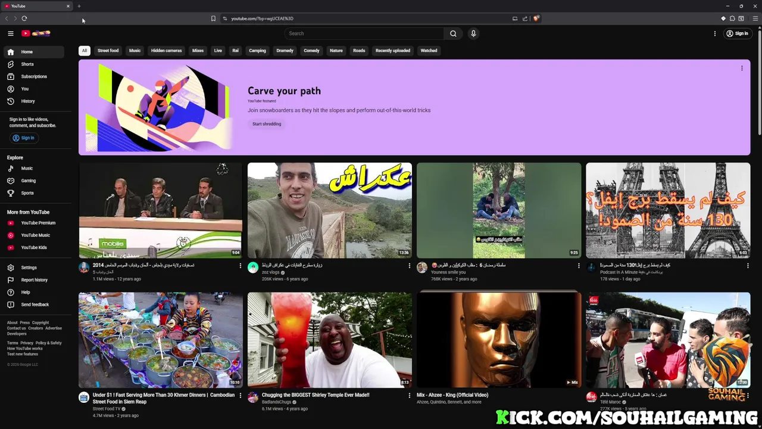Open the You section in the sidebar
The height and width of the screenshot is (429, 762).
click(x=33, y=89)
